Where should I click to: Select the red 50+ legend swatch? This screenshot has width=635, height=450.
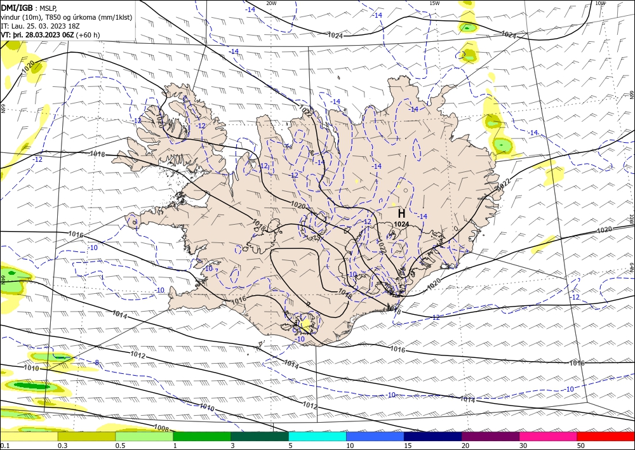click(606, 436)
